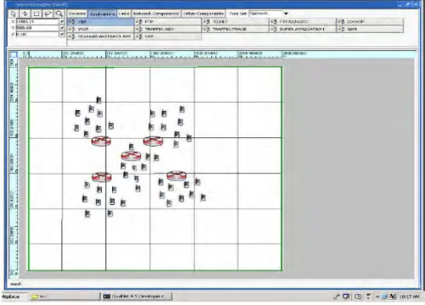The width and height of the screenshot is (425, 305).
Task: Select the upper-left router node
Action: (101, 141)
